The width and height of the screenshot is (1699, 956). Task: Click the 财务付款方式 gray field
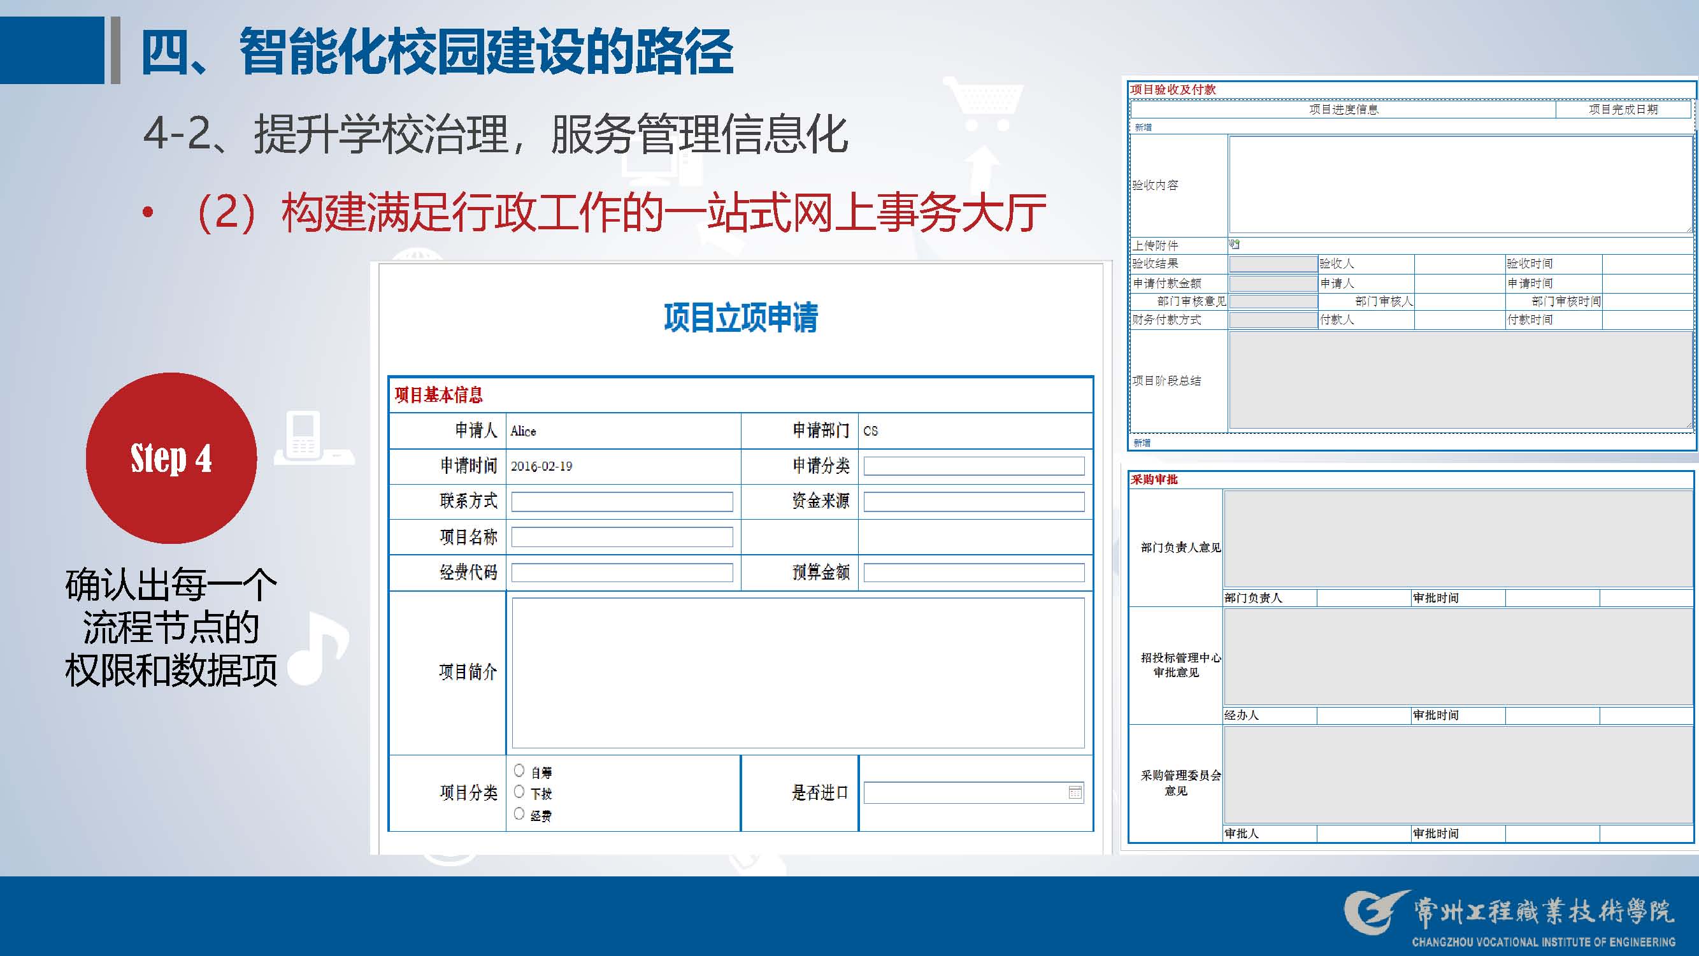coord(1273,320)
